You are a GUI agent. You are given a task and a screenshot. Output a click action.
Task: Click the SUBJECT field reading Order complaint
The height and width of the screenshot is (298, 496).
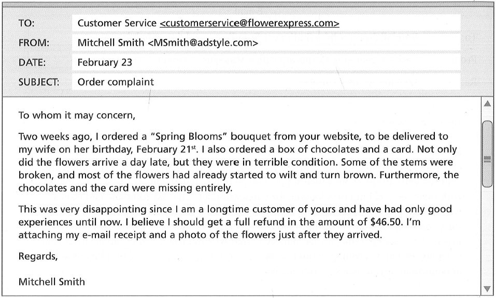[266, 82]
